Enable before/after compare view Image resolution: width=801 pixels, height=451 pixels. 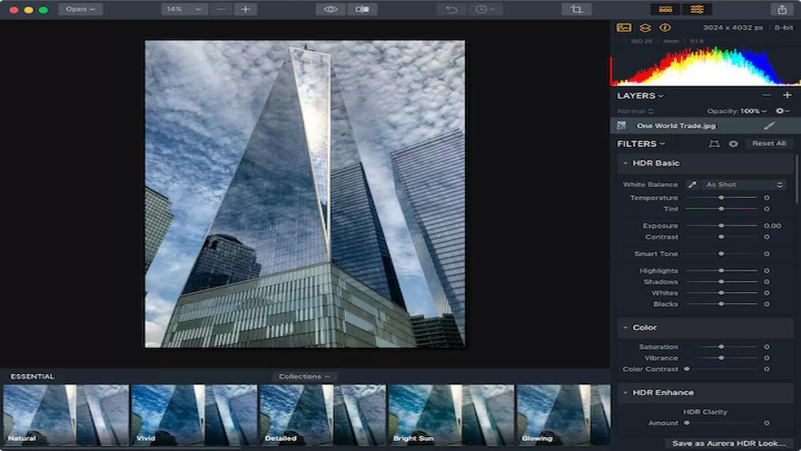pos(362,9)
